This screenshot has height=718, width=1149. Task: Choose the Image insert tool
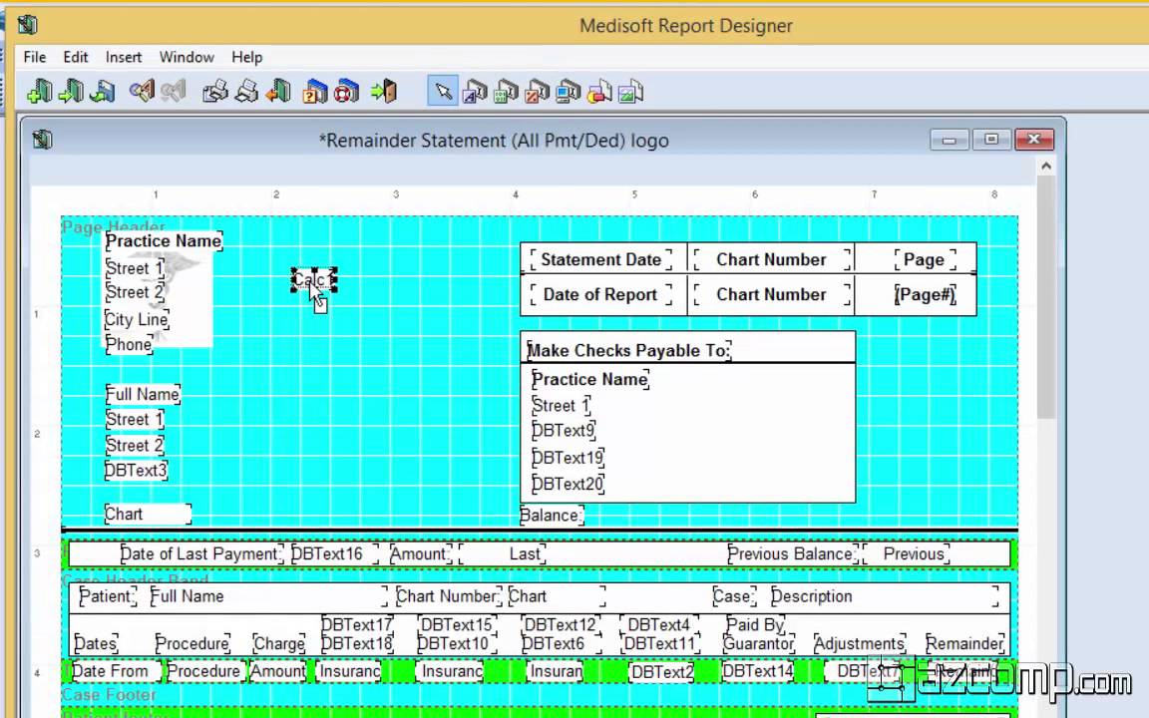pos(630,92)
